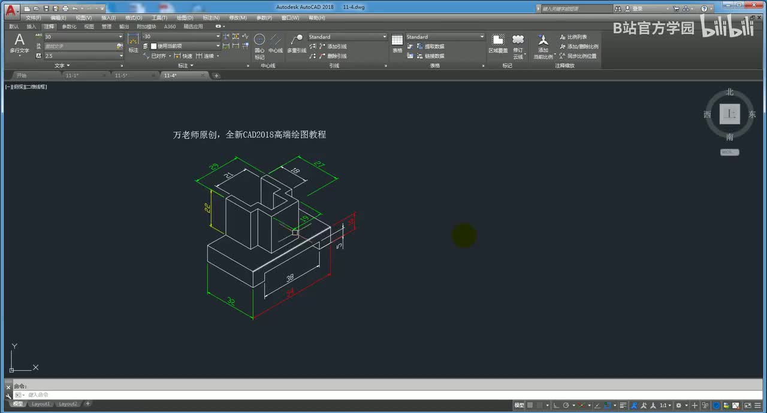Open the dimension style dropdown showing -30

(x=181, y=37)
